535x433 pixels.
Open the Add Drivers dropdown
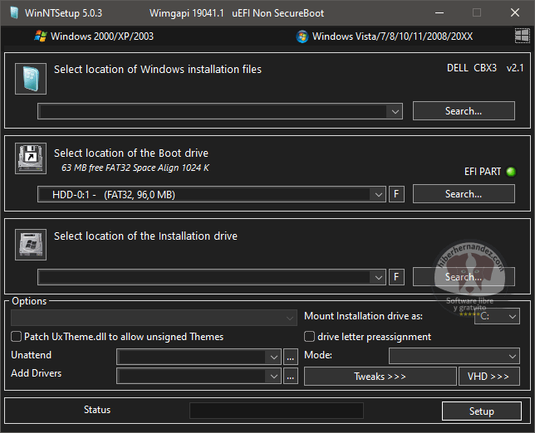[x=199, y=376]
